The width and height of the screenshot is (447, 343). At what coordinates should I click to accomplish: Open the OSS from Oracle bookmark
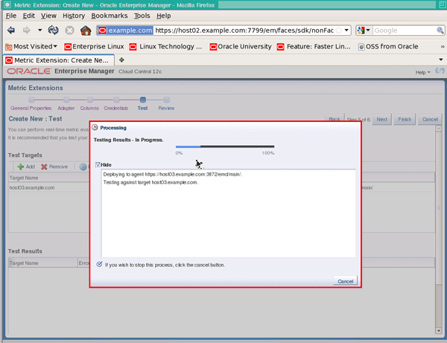pos(388,46)
